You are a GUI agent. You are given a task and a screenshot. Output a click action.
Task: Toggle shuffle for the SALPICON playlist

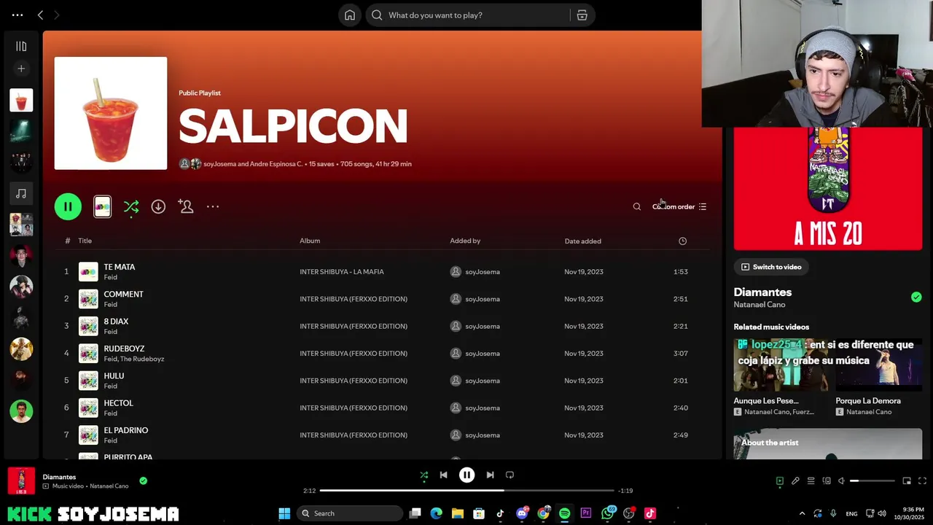point(131,207)
